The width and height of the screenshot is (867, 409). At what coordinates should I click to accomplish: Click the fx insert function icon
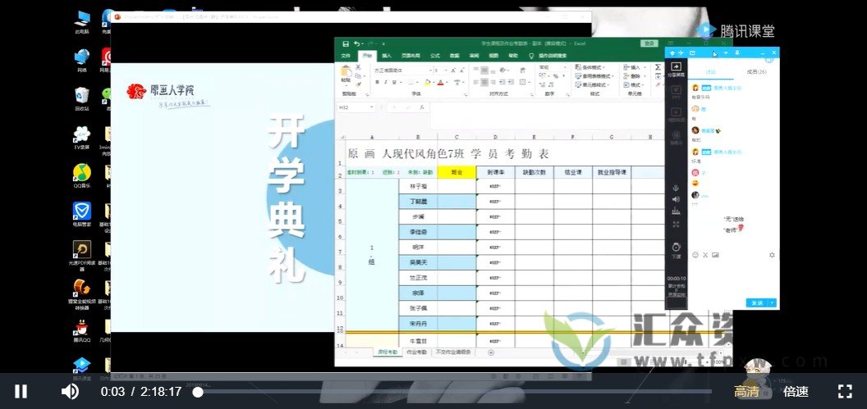tap(422, 107)
